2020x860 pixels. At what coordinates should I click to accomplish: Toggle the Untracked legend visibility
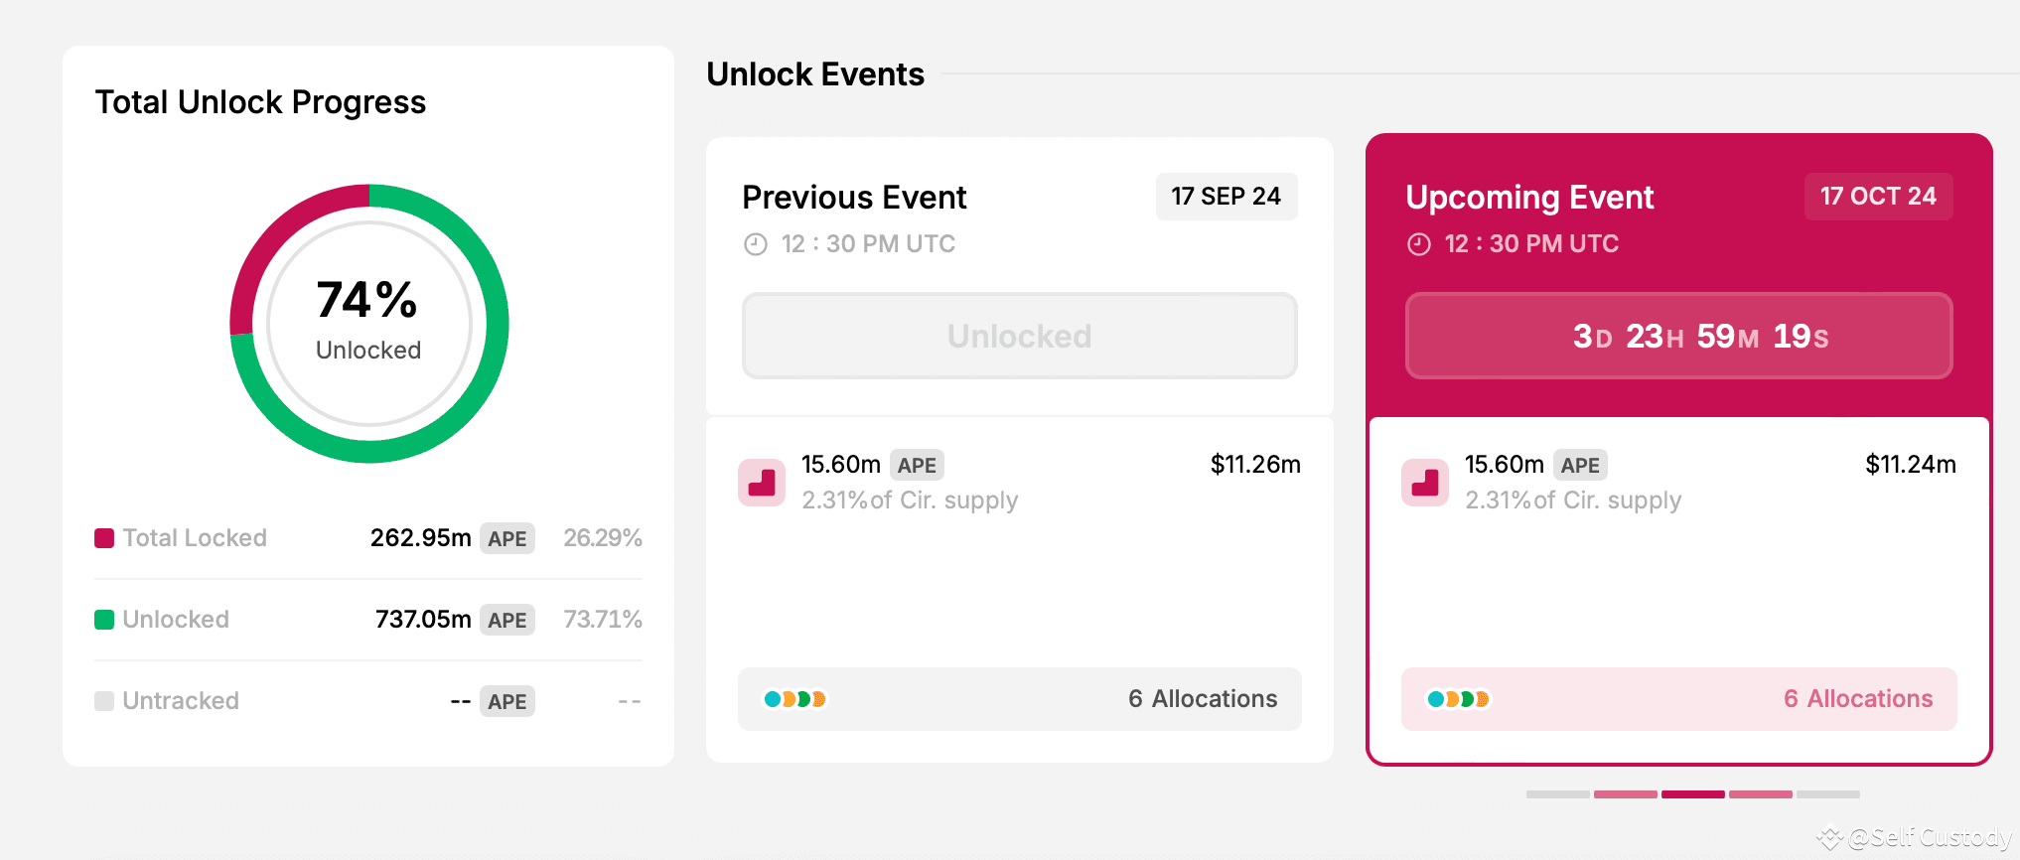pos(367,700)
